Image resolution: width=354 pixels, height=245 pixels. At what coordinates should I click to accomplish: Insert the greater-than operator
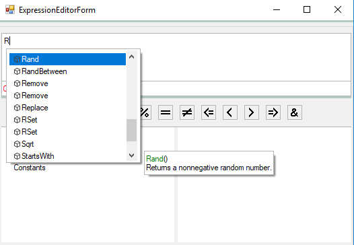coord(252,112)
